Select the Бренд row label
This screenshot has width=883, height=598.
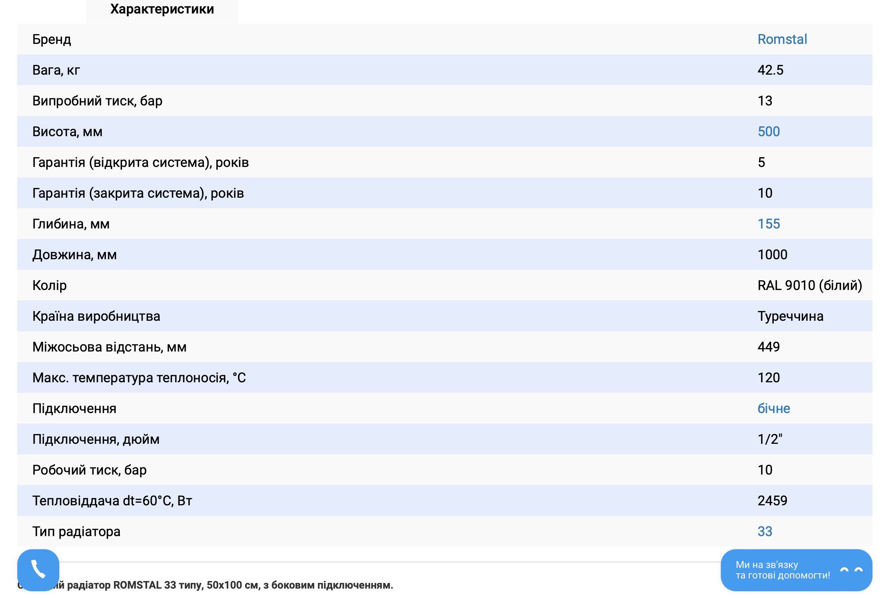tap(52, 39)
